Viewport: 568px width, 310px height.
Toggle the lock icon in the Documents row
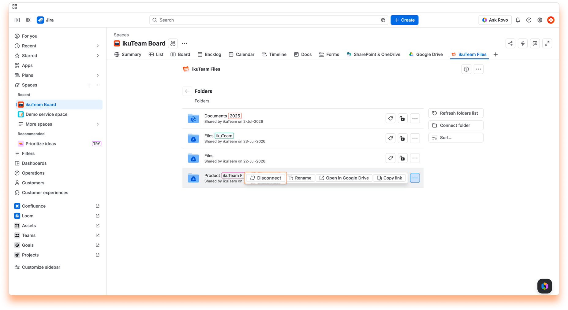(x=402, y=118)
